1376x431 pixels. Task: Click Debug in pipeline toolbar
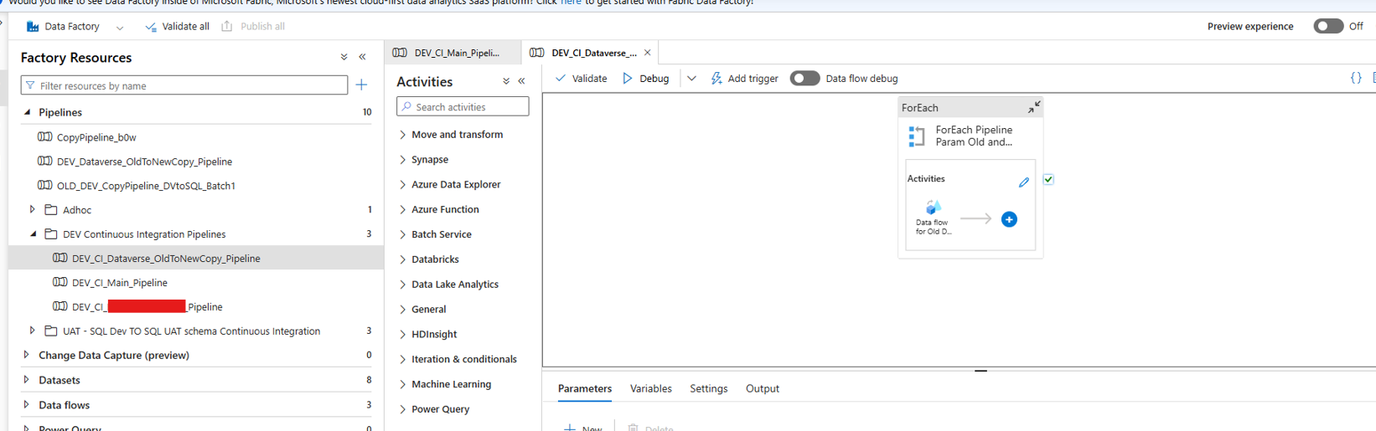point(645,79)
